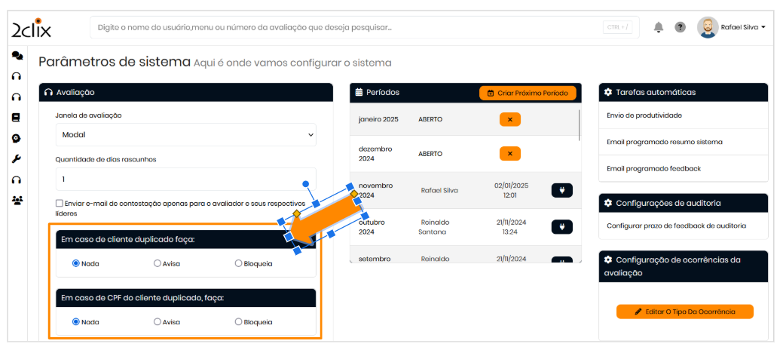Click 'Criar Próximo Período' button
This screenshot has height=350, width=780.
coord(528,93)
